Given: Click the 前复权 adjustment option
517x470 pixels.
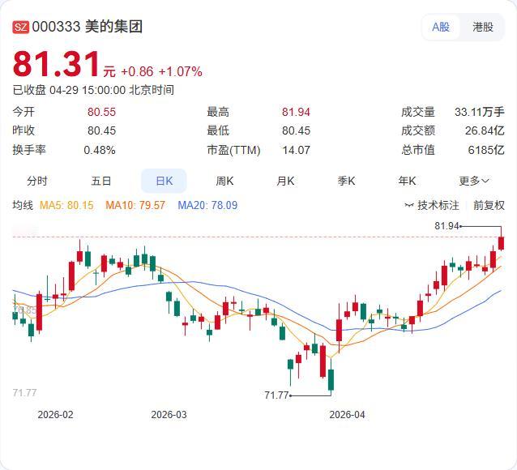Looking at the screenshot, I should tap(489, 205).
